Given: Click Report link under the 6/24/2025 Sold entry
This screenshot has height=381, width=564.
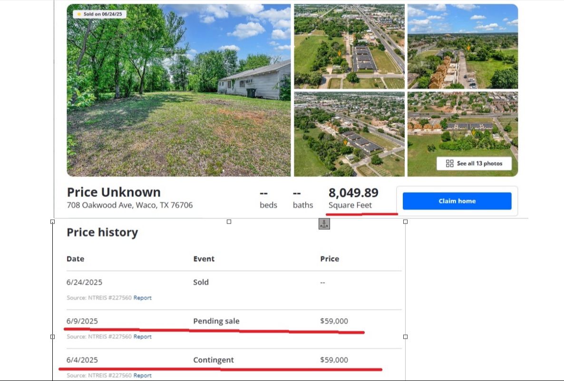Looking at the screenshot, I should pos(142,298).
